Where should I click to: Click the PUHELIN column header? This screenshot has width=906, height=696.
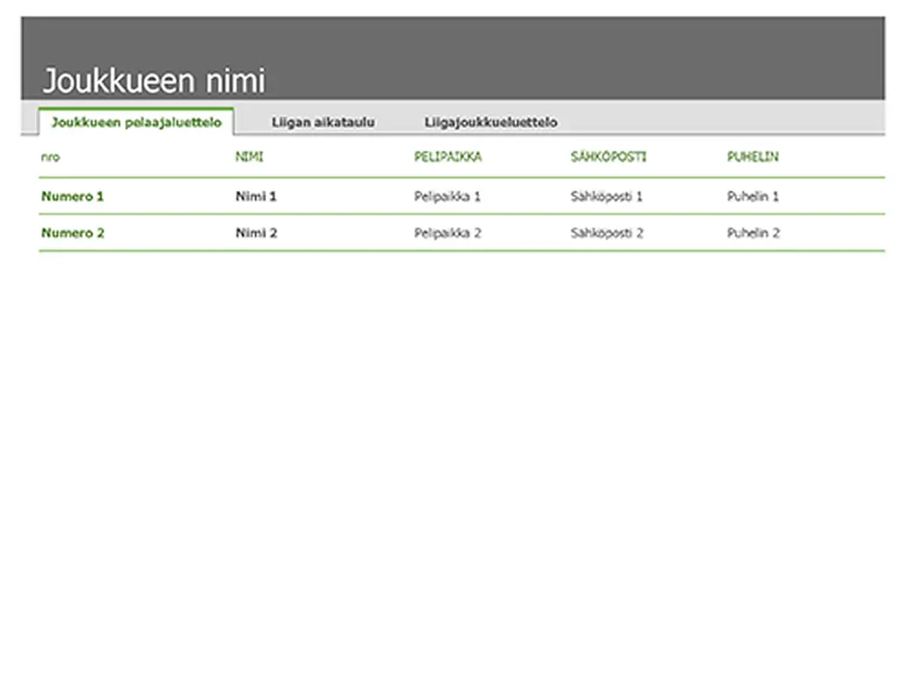(x=752, y=157)
